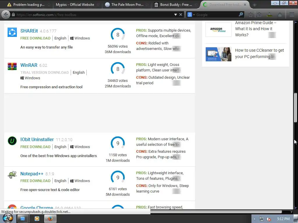Click '34463 votes' under WinRAR
The height and width of the screenshot is (223, 298).
point(118,81)
